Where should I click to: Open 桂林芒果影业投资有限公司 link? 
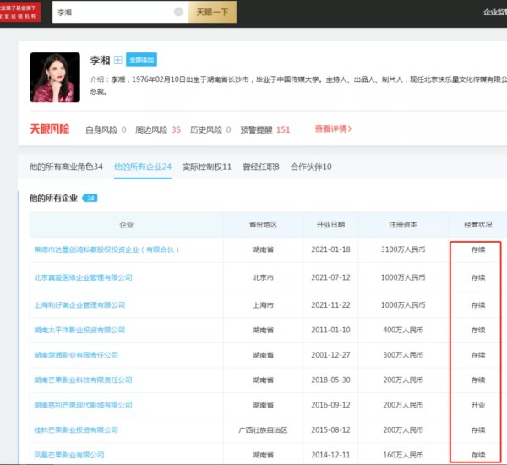pos(76,430)
